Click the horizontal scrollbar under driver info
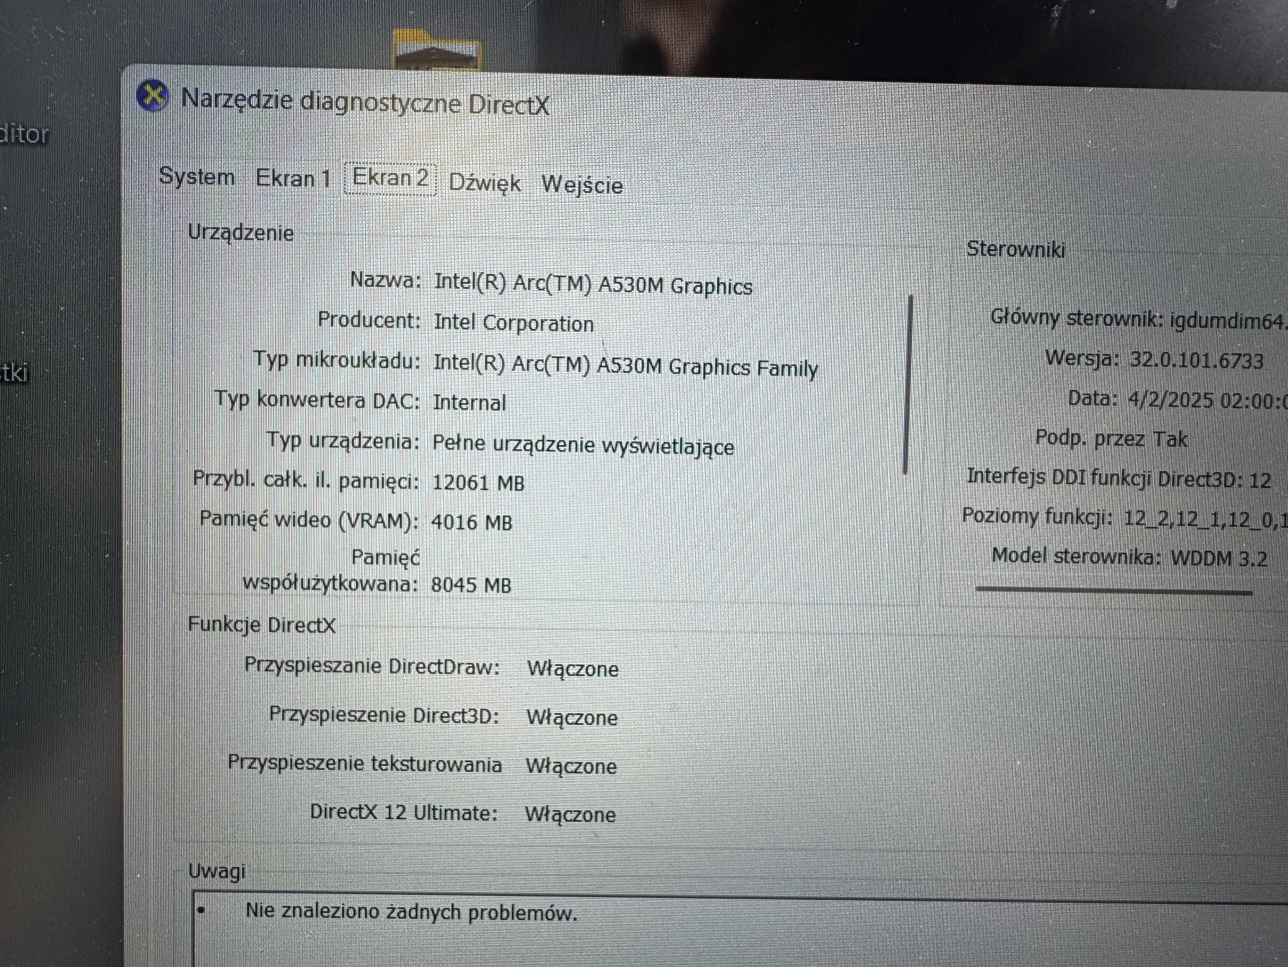Viewport: 1288px width, 967px height. (x=1114, y=591)
